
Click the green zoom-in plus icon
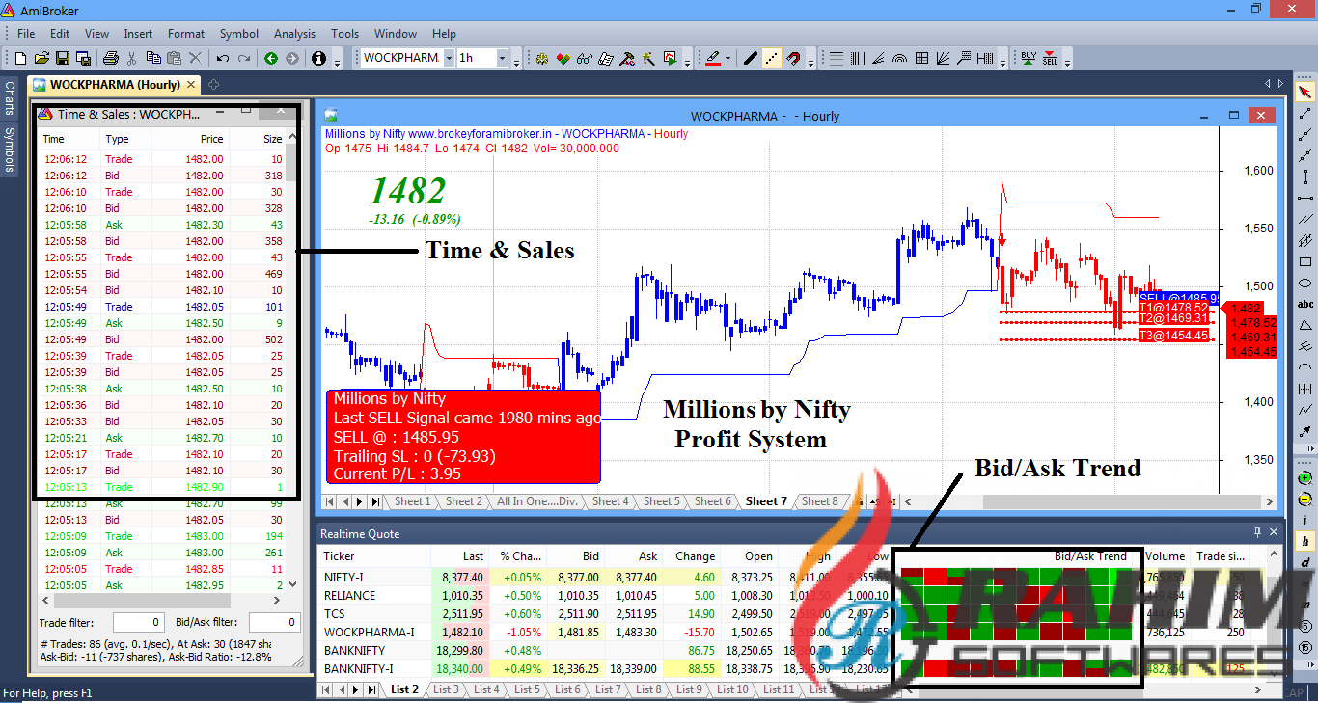[1305, 478]
